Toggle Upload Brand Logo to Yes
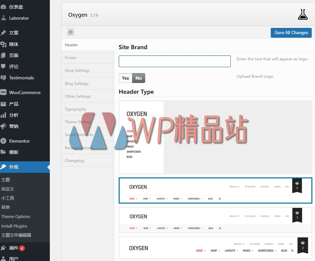Viewport: 315px width, 261px height. pos(125,78)
